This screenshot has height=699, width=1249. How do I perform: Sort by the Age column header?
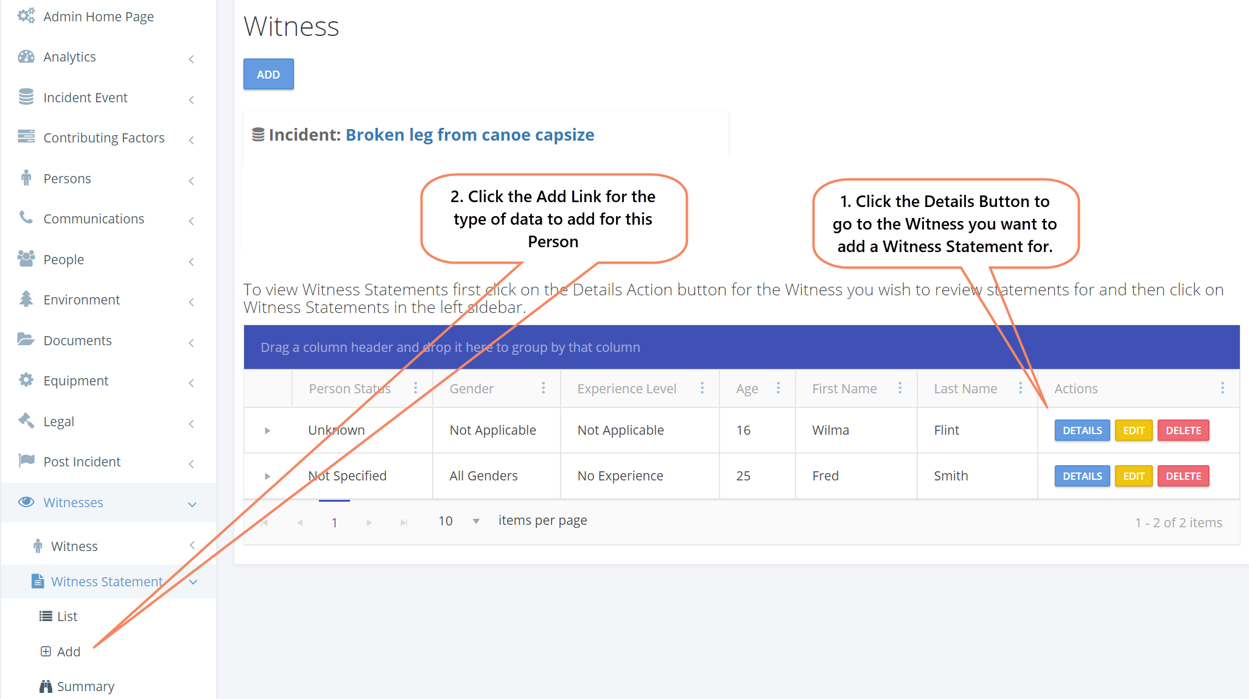click(x=747, y=388)
